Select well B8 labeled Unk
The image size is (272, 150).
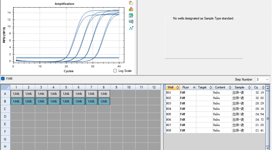point(104,101)
